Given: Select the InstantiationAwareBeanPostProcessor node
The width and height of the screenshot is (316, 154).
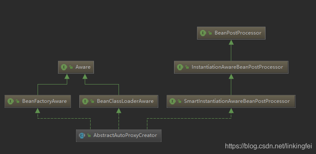Looking at the screenshot, I should click(231, 67).
